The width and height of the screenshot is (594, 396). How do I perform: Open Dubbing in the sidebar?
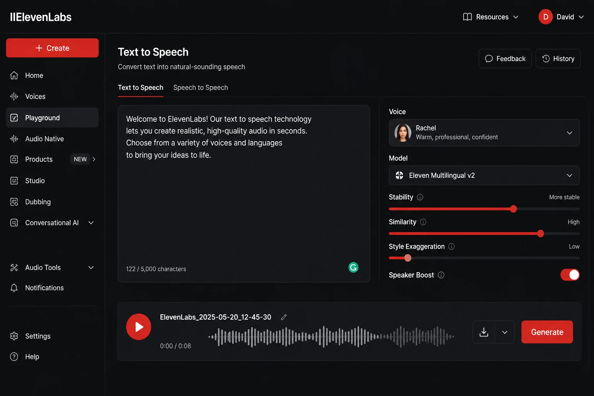[52, 202]
